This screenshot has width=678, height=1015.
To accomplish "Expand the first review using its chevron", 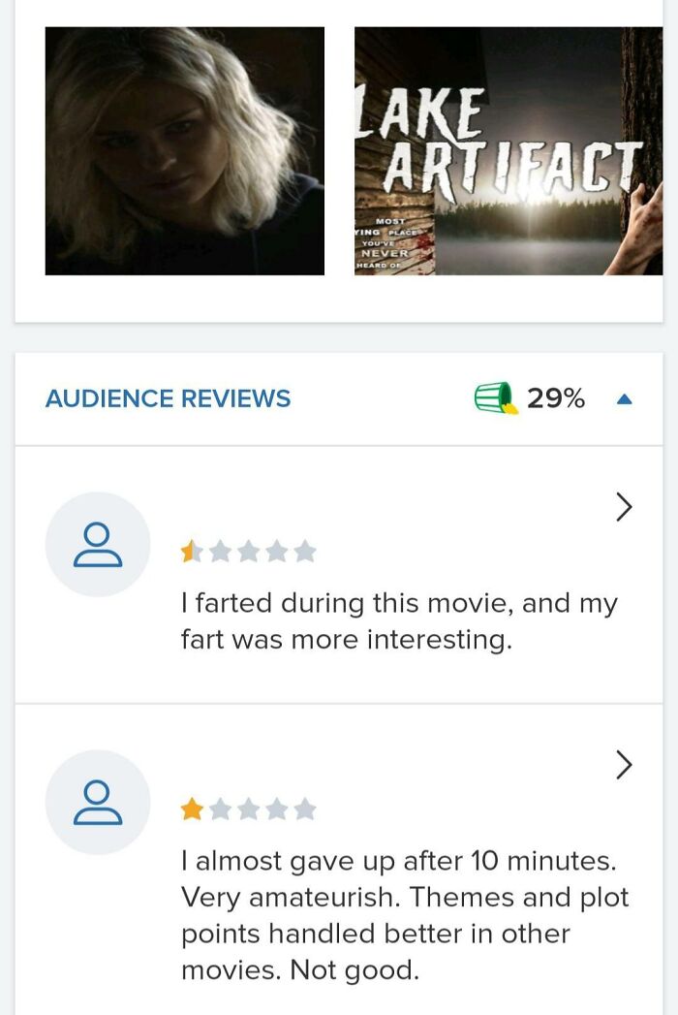I will [x=625, y=506].
